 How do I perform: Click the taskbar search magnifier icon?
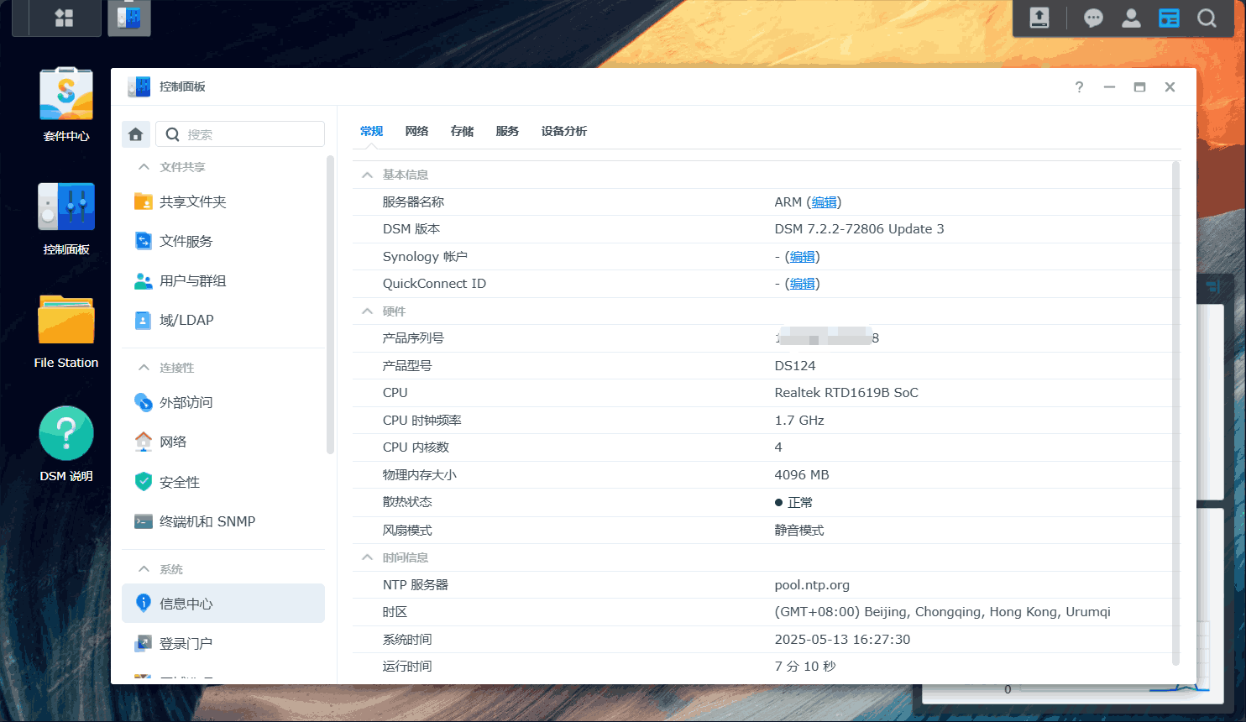pyautogui.click(x=1207, y=18)
